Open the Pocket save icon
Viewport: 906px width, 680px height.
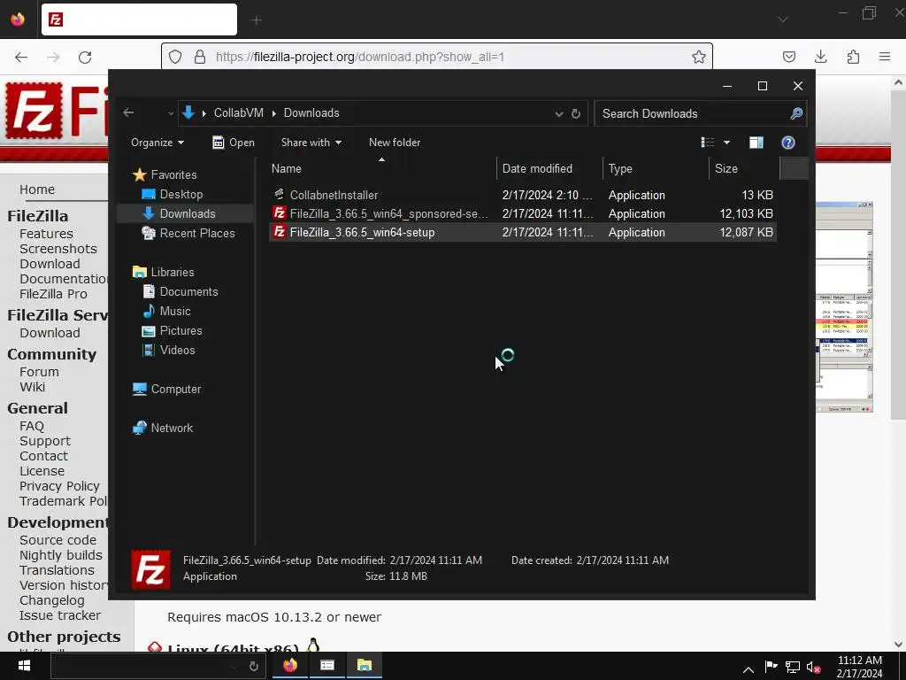(x=788, y=57)
